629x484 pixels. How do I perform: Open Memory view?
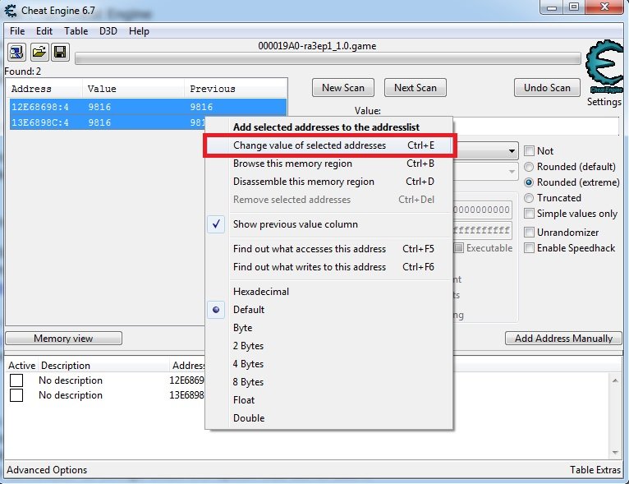(63, 339)
